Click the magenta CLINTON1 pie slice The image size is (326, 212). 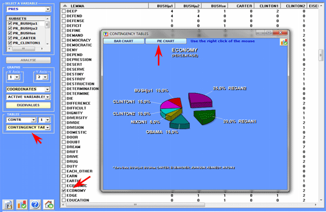pyautogui.click(x=168, y=105)
